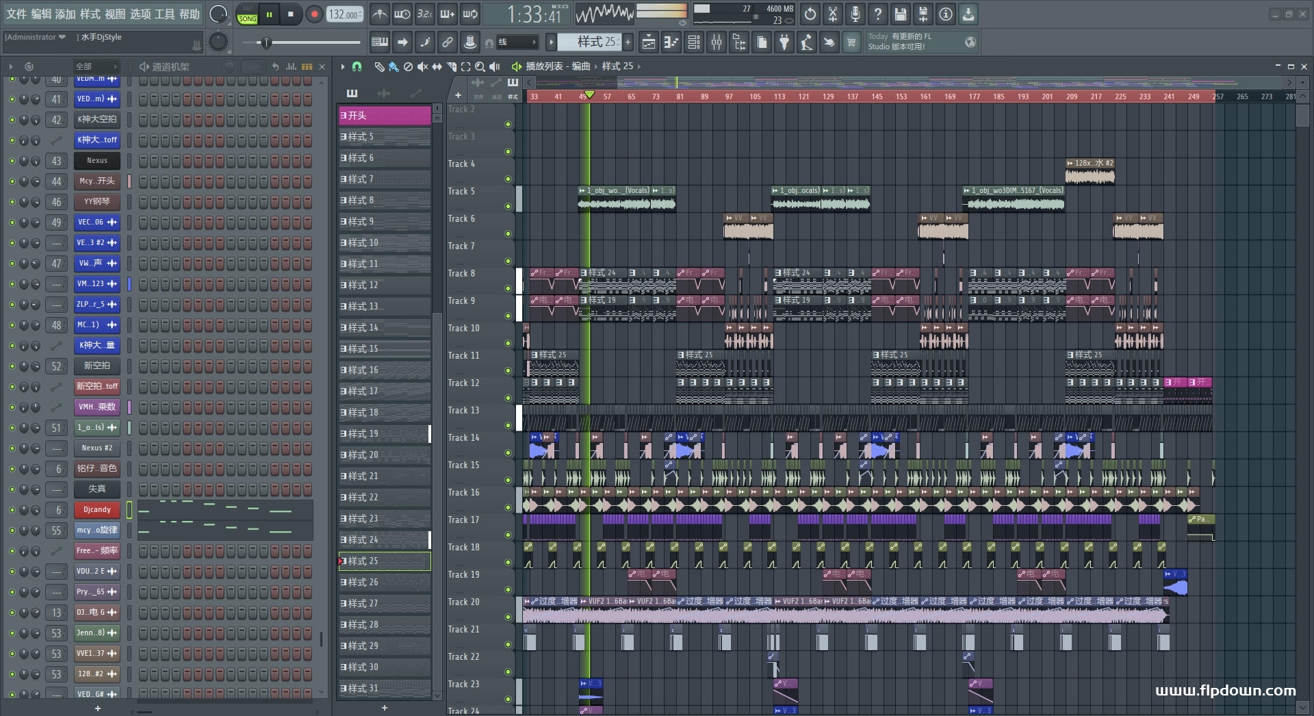Open the 文件 menu
1314x716 pixels.
[16, 14]
